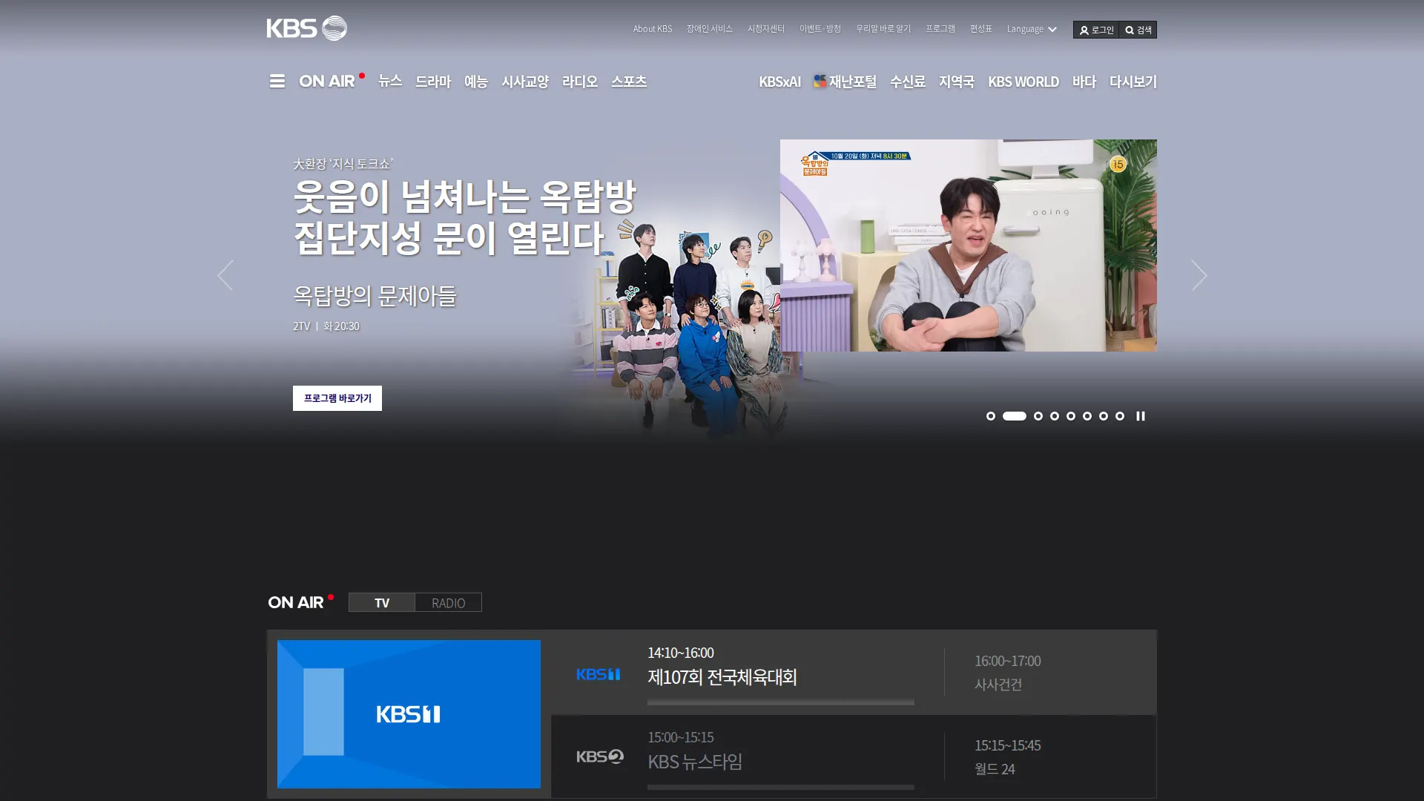
Task: Select eighth slide indicator dot
Action: (1120, 416)
